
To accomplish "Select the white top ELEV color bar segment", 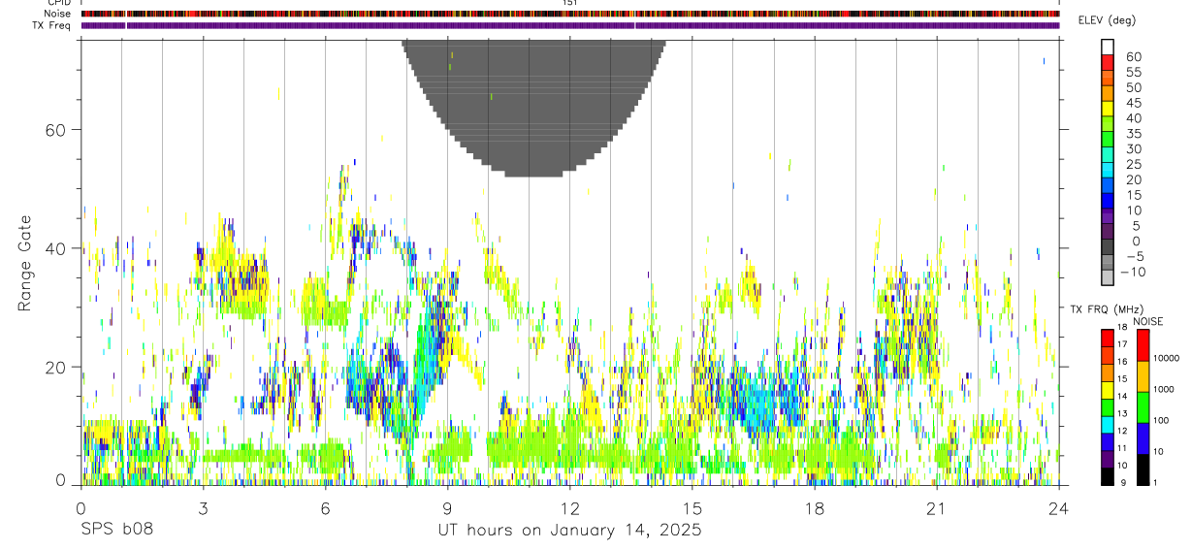I will pyautogui.click(x=1109, y=46).
